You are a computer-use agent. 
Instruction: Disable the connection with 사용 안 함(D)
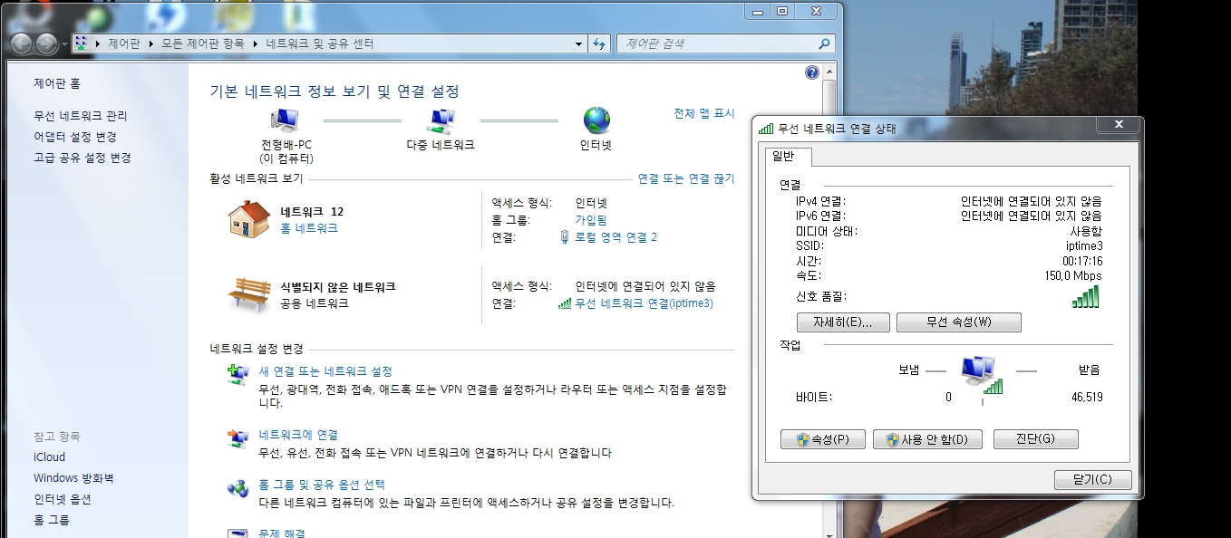click(928, 439)
